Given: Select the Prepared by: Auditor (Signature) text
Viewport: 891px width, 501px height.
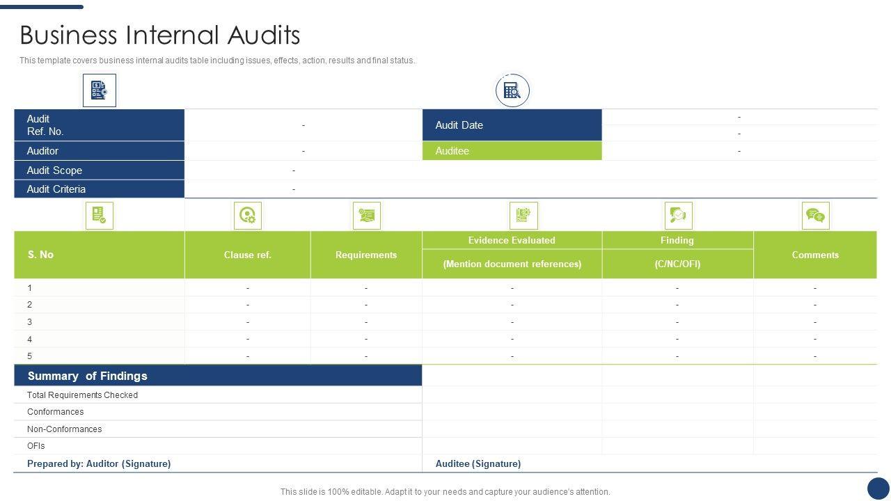Looking at the screenshot, I should pos(99,463).
